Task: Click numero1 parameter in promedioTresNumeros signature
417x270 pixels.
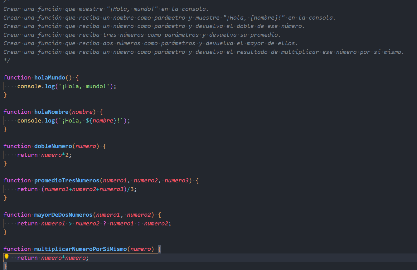Action: [115, 180]
